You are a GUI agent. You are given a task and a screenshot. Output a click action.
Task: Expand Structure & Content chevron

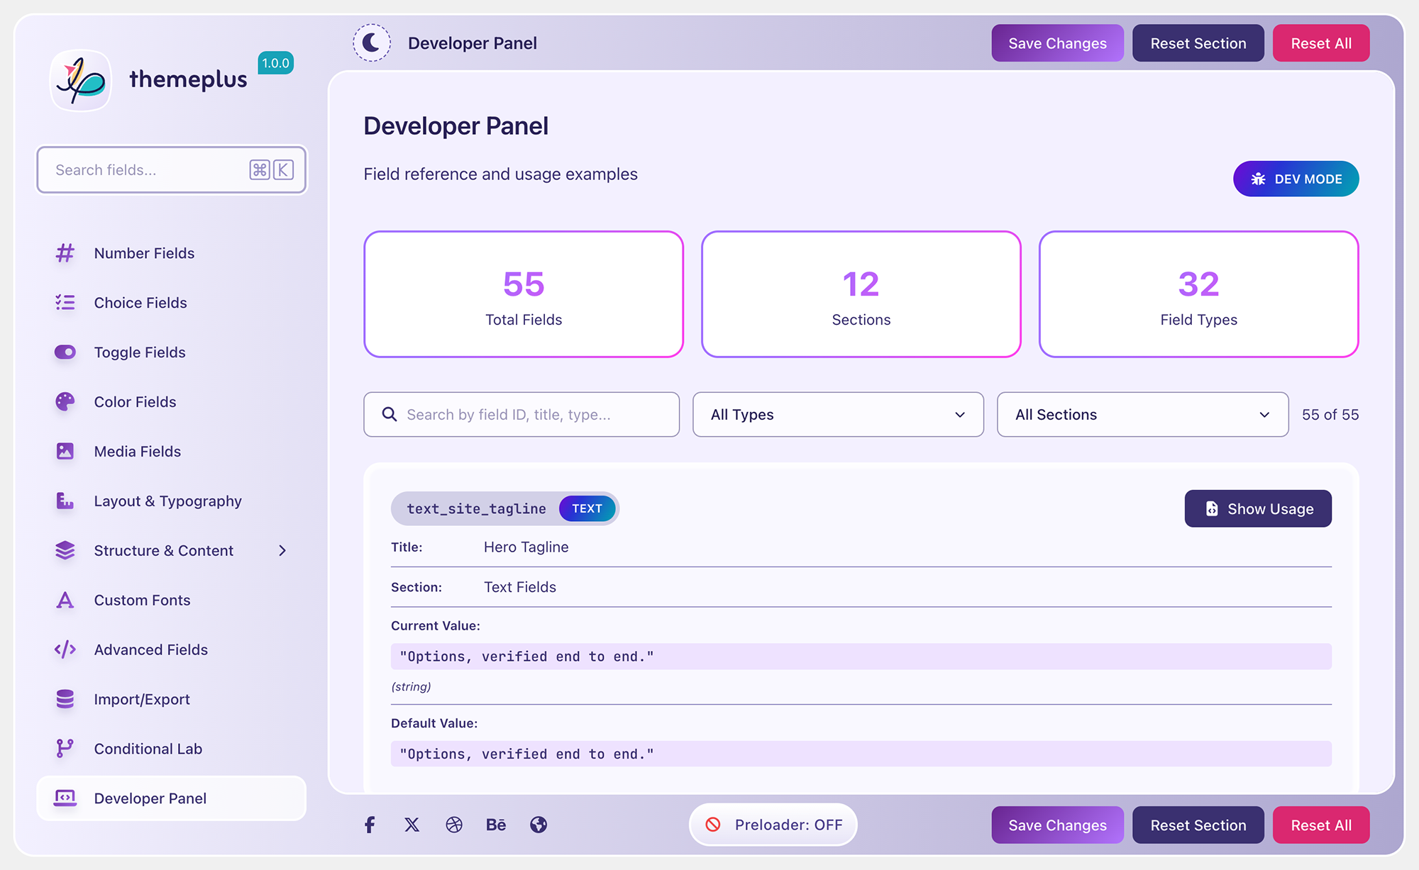click(282, 551)
